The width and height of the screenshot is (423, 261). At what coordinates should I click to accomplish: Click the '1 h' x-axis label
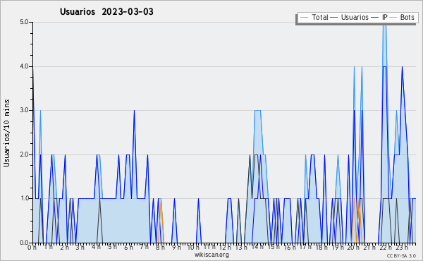[x=49, y=247]
